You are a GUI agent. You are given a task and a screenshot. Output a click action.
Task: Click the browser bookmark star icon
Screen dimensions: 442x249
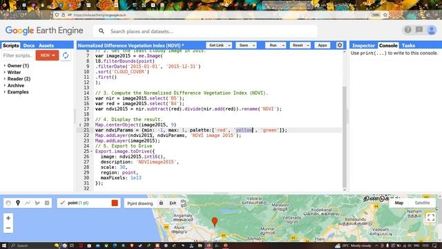click(385, 15)
